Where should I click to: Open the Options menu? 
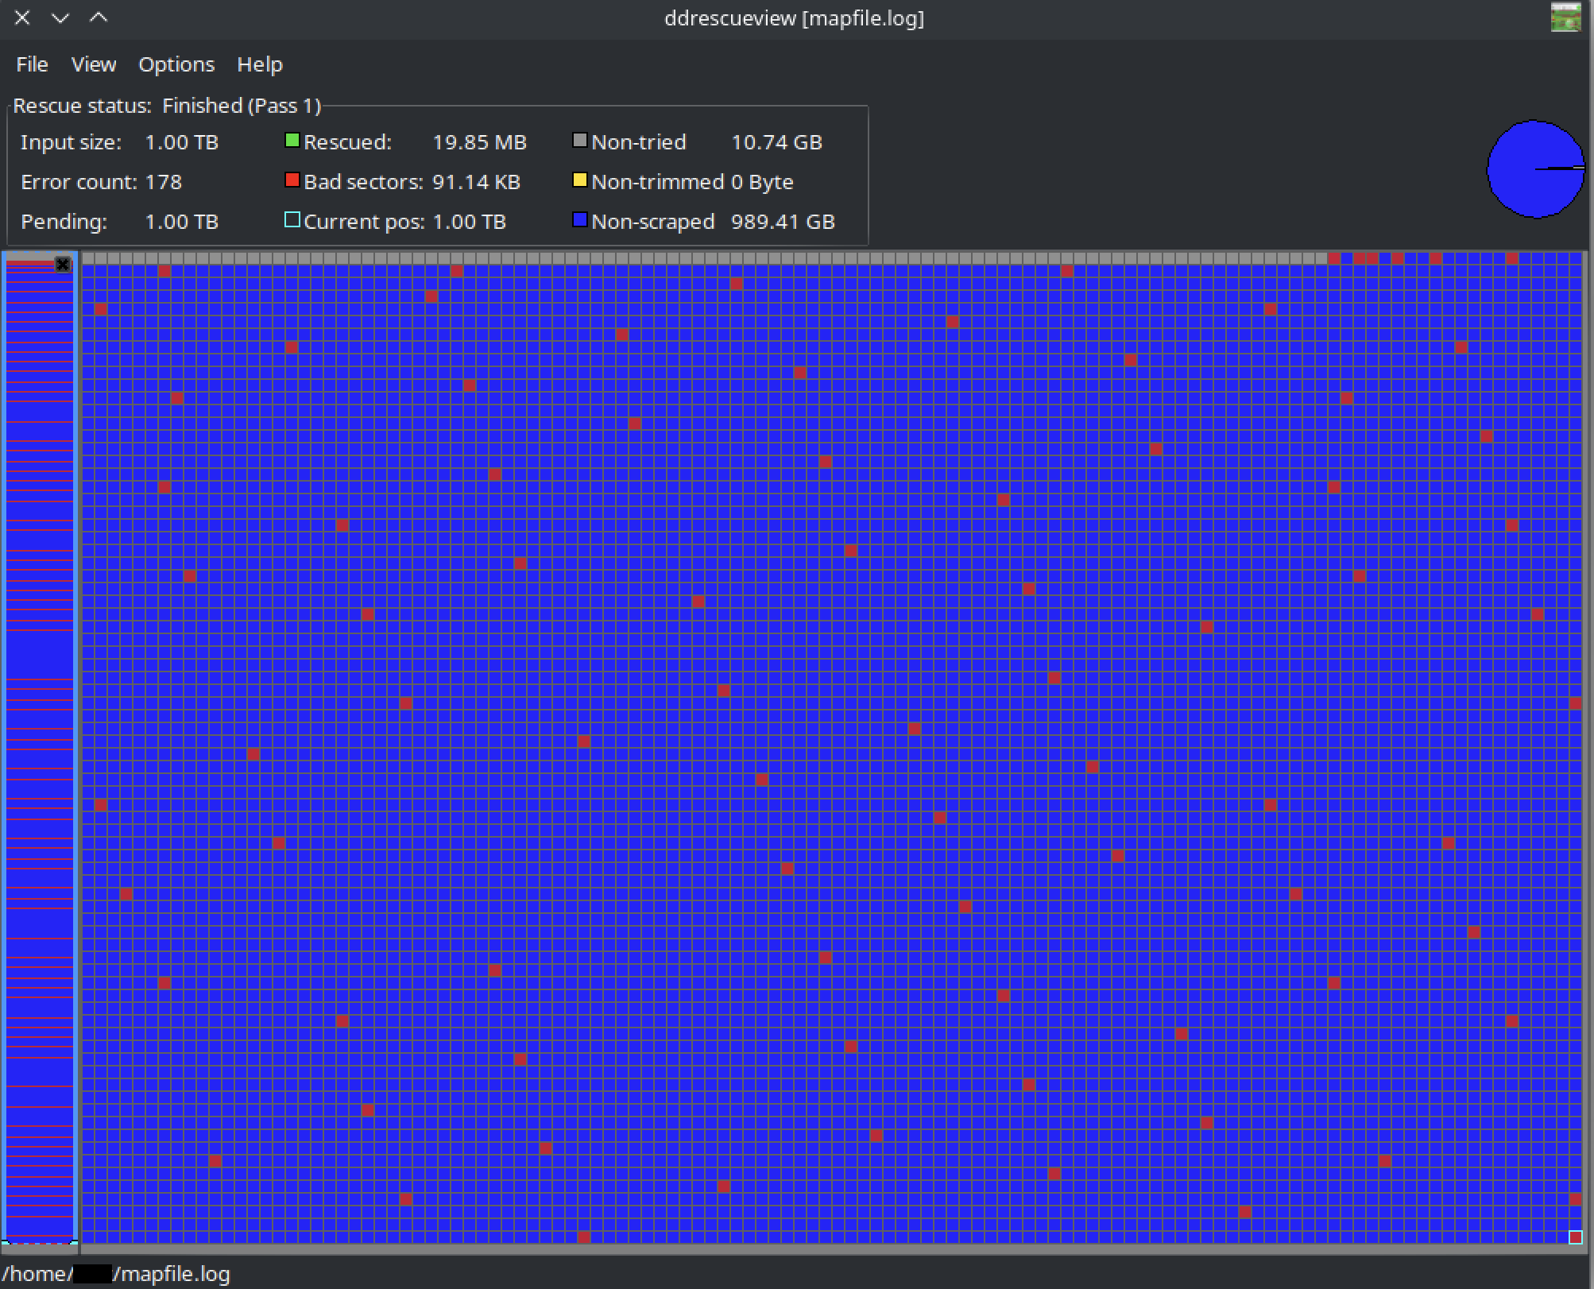coord(176,64)
